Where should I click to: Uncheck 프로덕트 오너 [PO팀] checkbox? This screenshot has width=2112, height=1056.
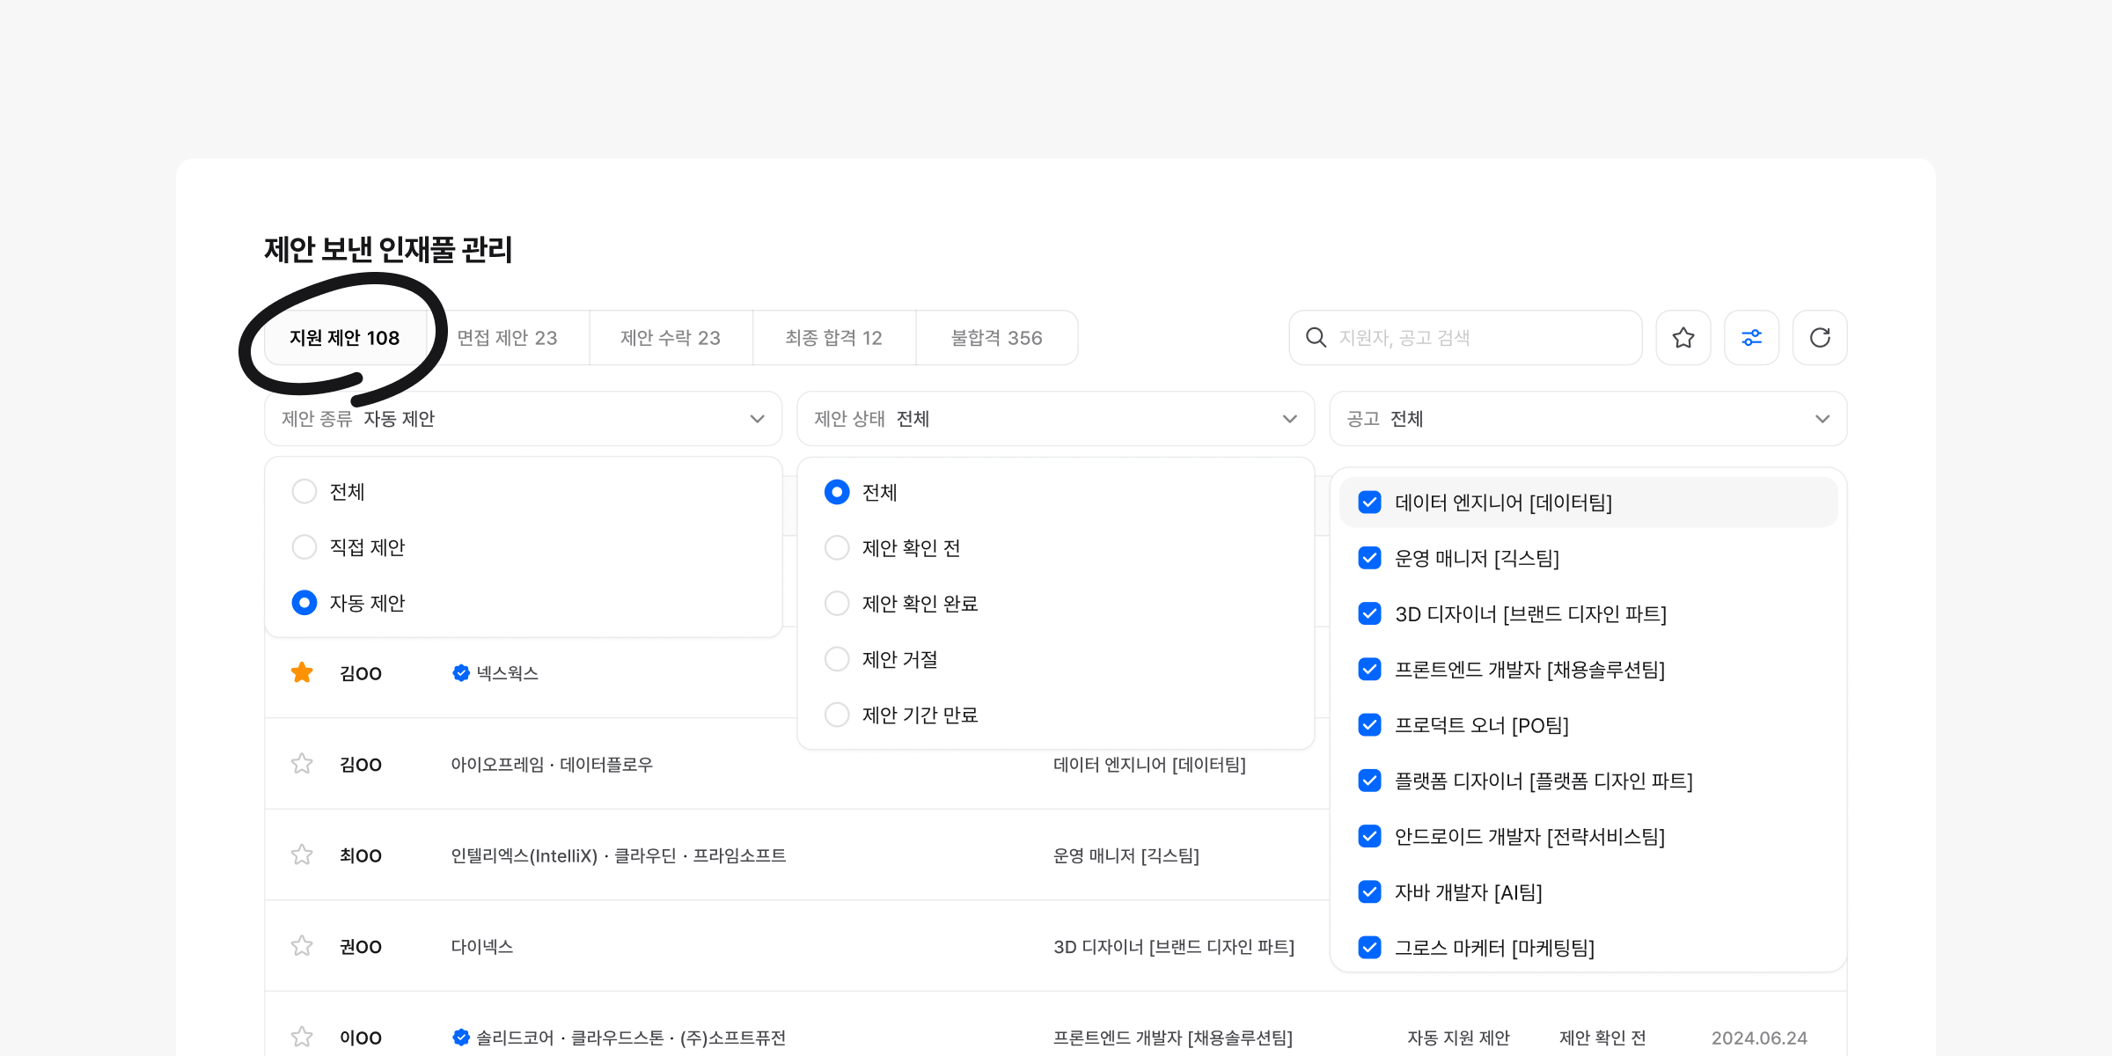click(x=1369, y=725)
